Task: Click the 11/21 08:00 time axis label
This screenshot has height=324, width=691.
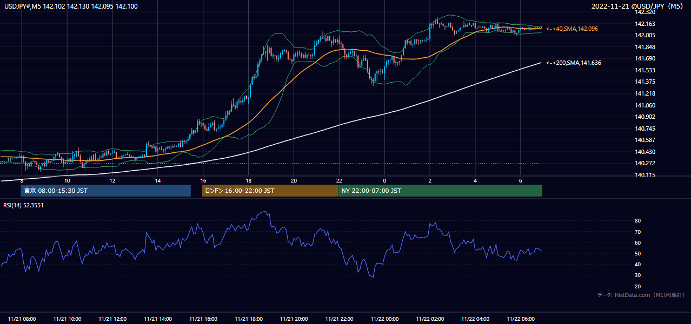Action: pos(22,319)
